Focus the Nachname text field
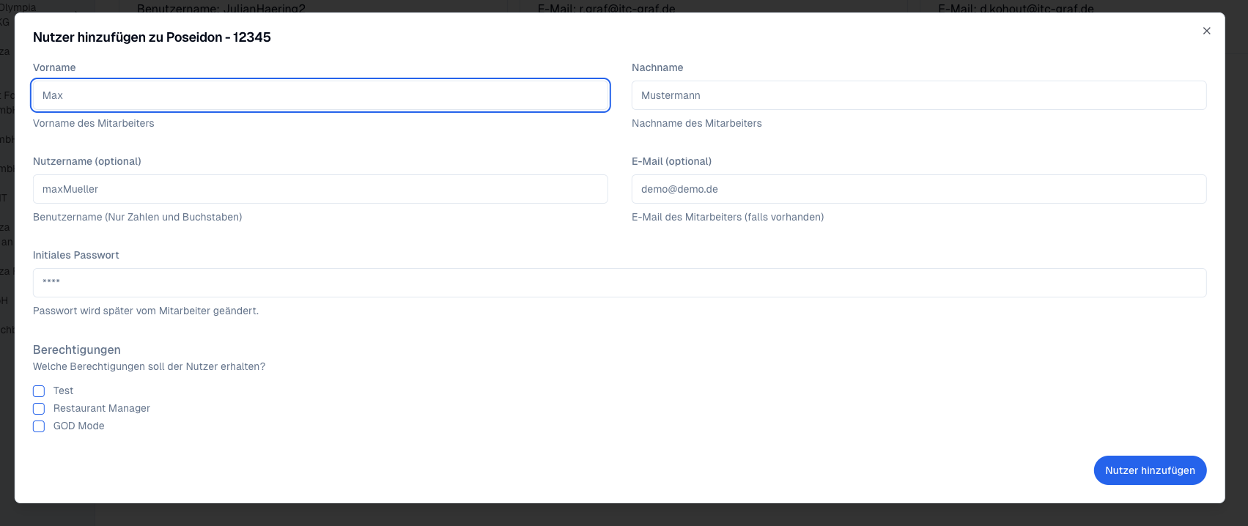Image resolution: width=1248 pixels, height=526 pixels. click(918, 95)
